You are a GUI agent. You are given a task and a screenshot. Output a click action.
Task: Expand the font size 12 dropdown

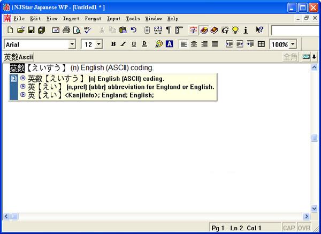pos(99,44)
